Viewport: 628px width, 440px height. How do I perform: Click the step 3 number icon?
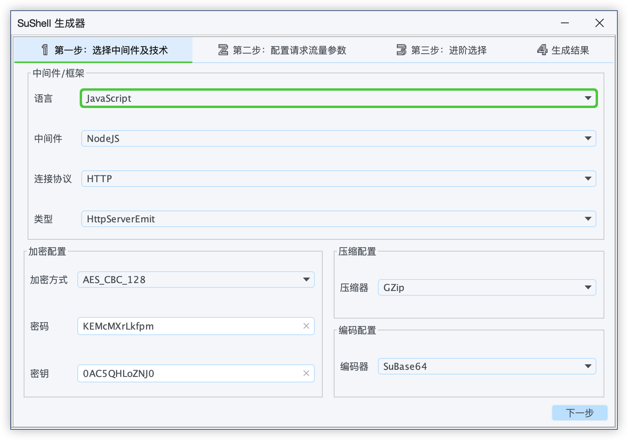(401, 50)
